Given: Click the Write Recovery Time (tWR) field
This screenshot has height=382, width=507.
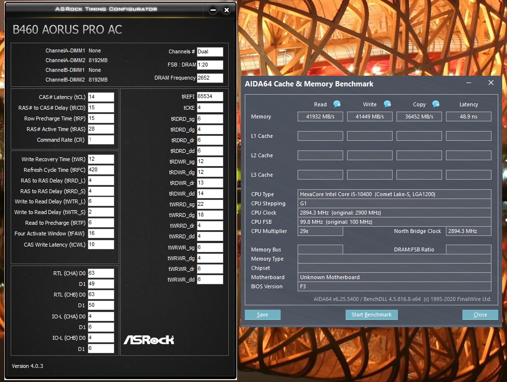Looking at the screenshot, I should tap(101, 159).
